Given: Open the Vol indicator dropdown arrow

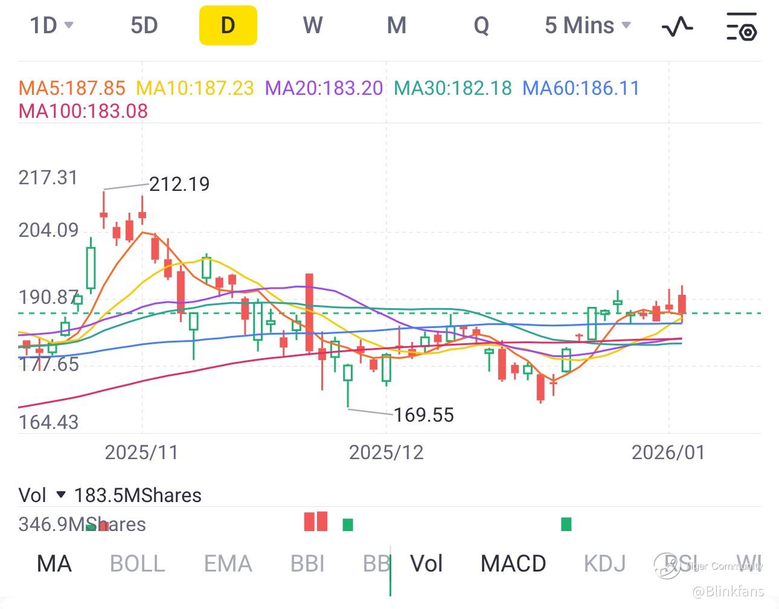Looking at the screenshot, I should 60,495.
